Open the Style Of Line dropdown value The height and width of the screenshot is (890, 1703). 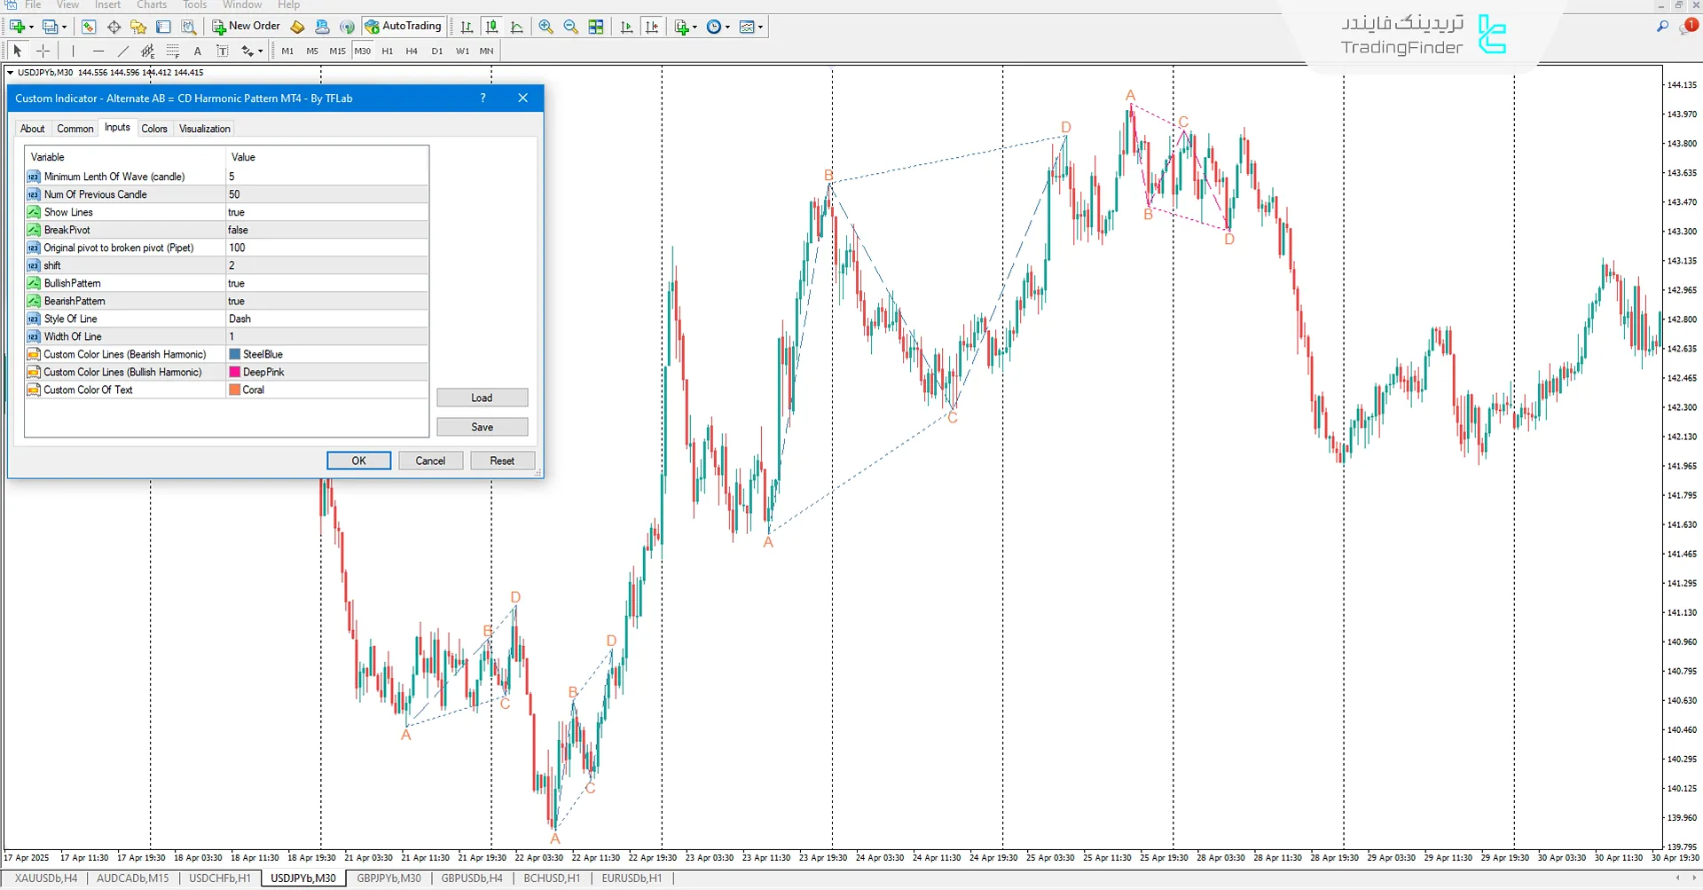[326, 319]
